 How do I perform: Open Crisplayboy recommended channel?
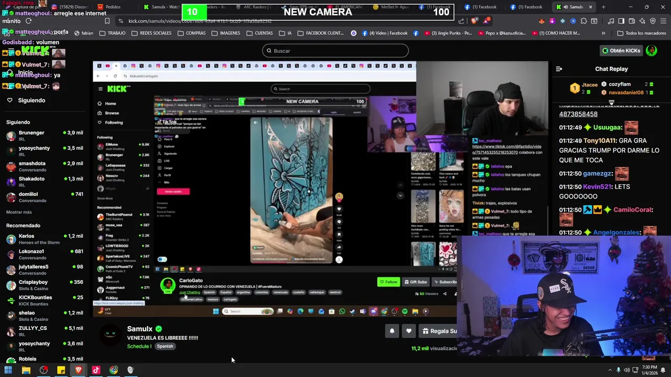pyautogui.click(x=45, y=285)
